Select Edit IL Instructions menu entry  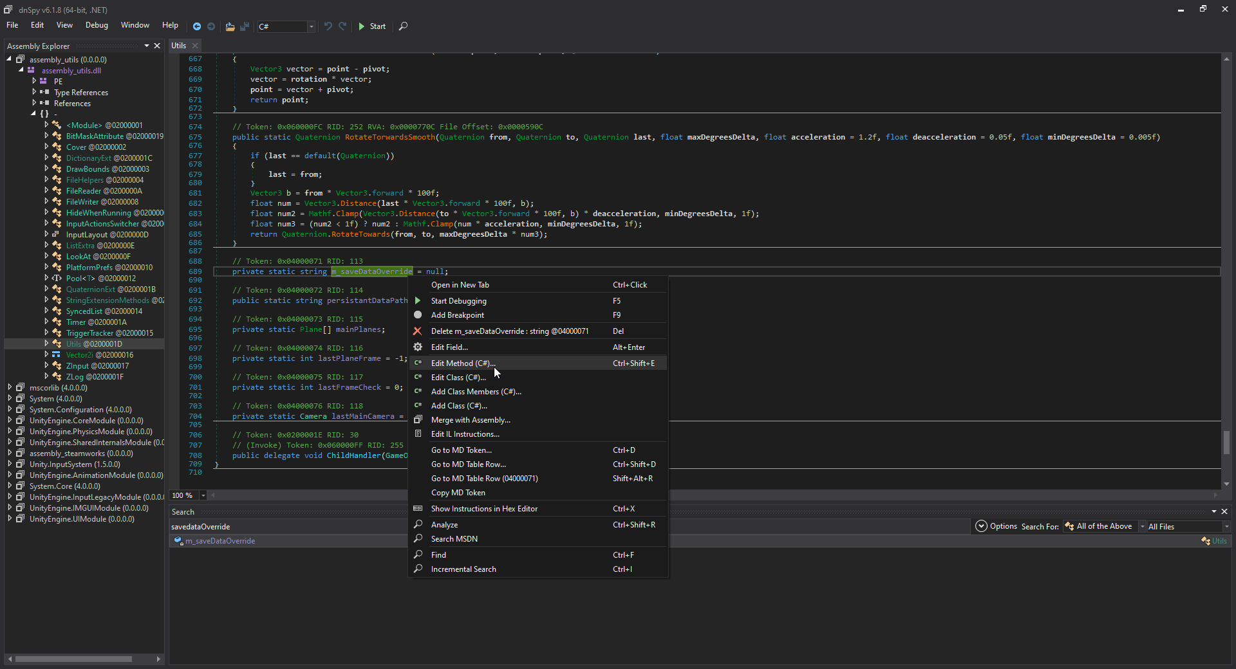(x=465, y=434)
